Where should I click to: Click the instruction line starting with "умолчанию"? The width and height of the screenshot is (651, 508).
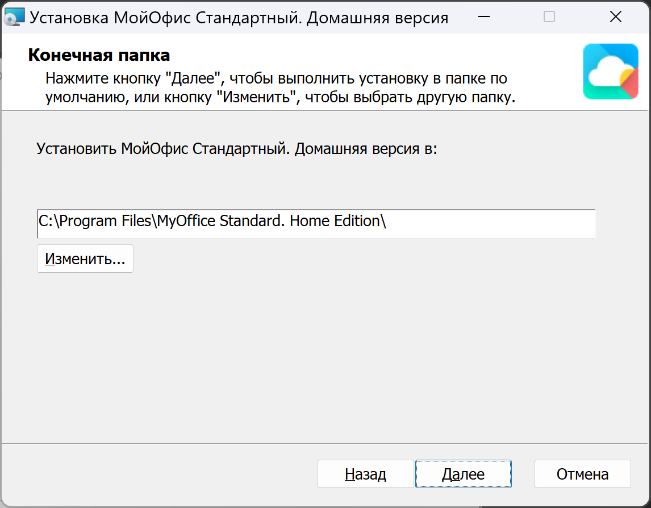coord(280,97)
